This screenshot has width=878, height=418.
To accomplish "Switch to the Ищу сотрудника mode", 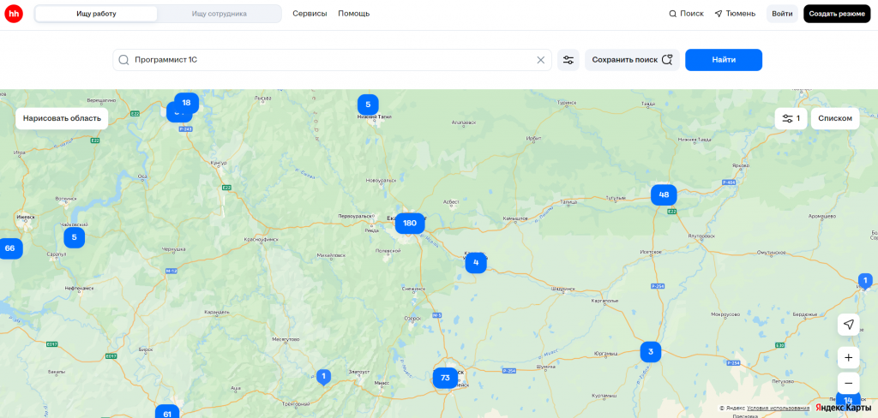I will point(219,14).
